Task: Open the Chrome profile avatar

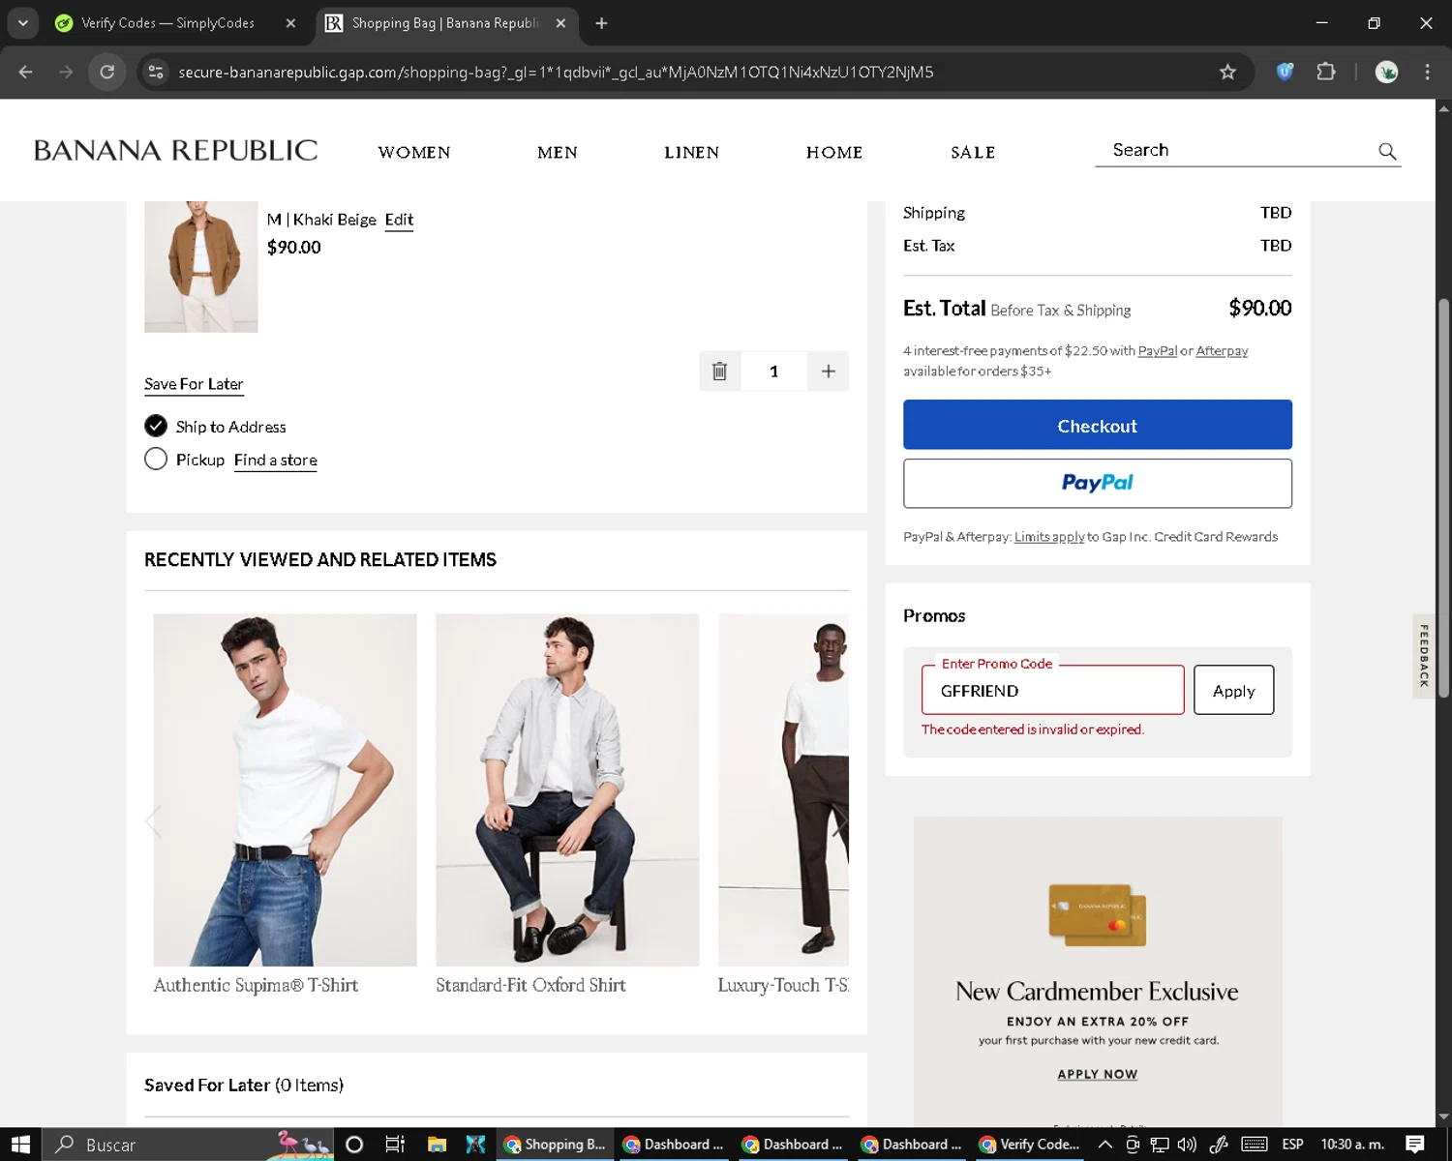Action: (x=1386, y=72)
